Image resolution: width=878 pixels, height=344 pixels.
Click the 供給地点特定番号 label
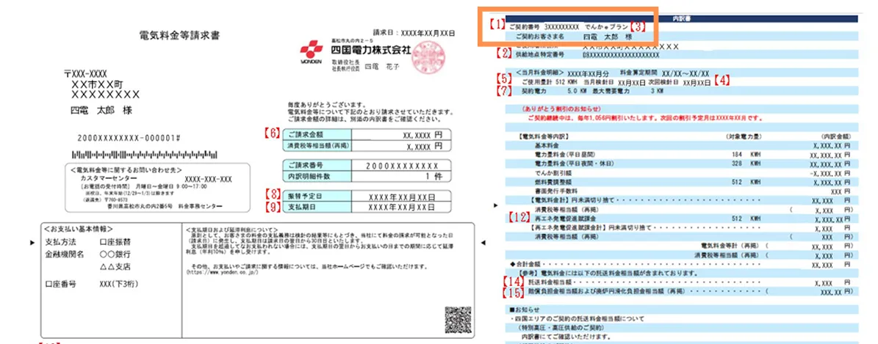540,55
